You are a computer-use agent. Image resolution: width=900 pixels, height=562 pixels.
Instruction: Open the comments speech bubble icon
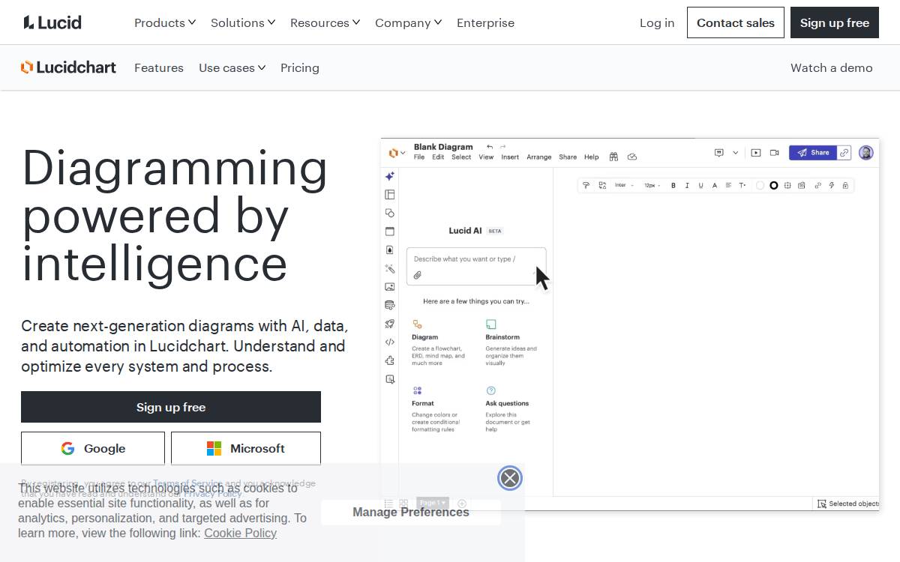tap(719, 153)
